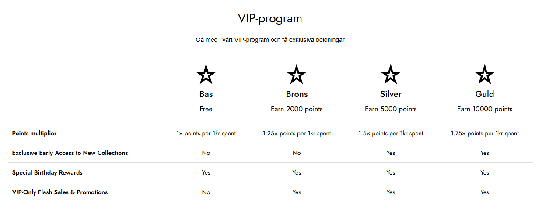The width and height of the screenshot is (549, 223).
Task: Click the 'Gå med i vårt VIP-program' subtitle
Action: point(270,40)
